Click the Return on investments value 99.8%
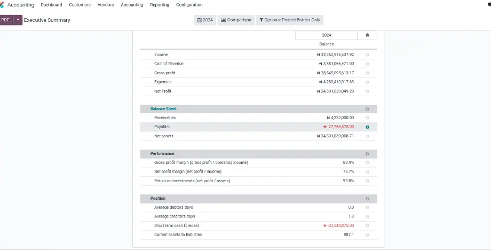This screenshot has height=250, width=491. coord(349,181)
